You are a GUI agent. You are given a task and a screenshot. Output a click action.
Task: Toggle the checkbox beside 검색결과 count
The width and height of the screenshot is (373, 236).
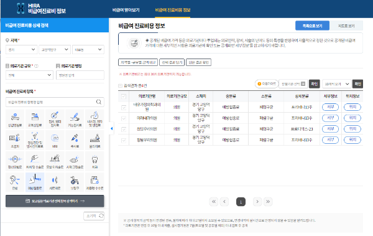121,85
